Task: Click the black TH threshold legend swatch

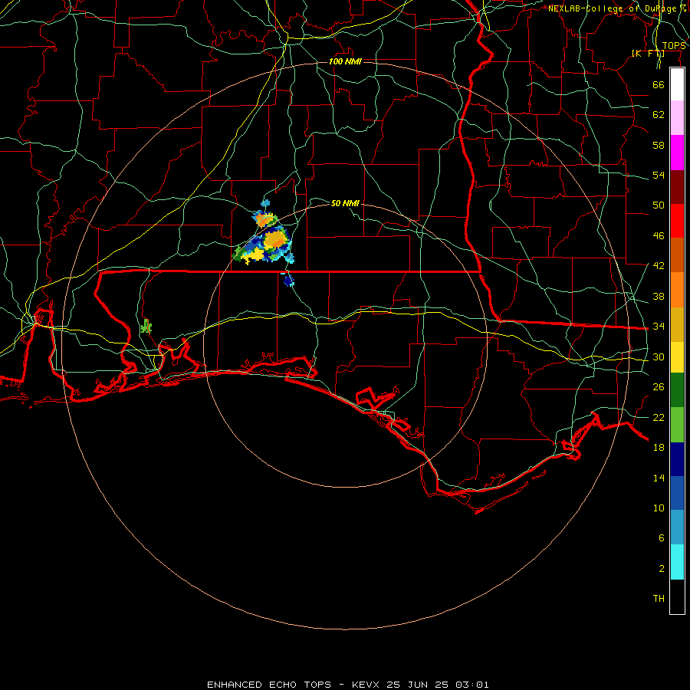Action: click(x=677, y=596)
